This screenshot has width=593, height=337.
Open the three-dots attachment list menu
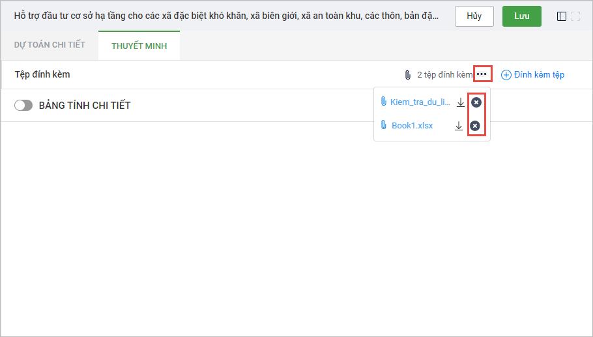coord(482,74)
